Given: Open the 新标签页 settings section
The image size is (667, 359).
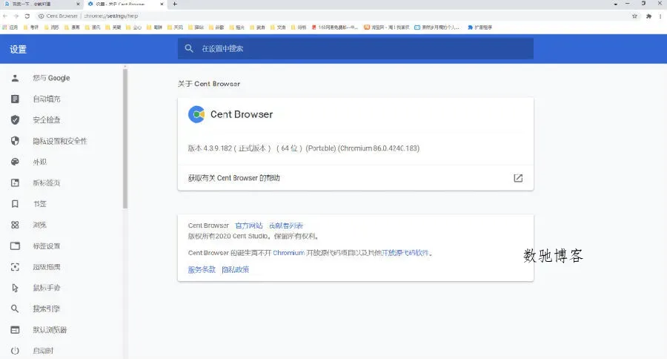Looking at the screenshot, I should 47,182.
